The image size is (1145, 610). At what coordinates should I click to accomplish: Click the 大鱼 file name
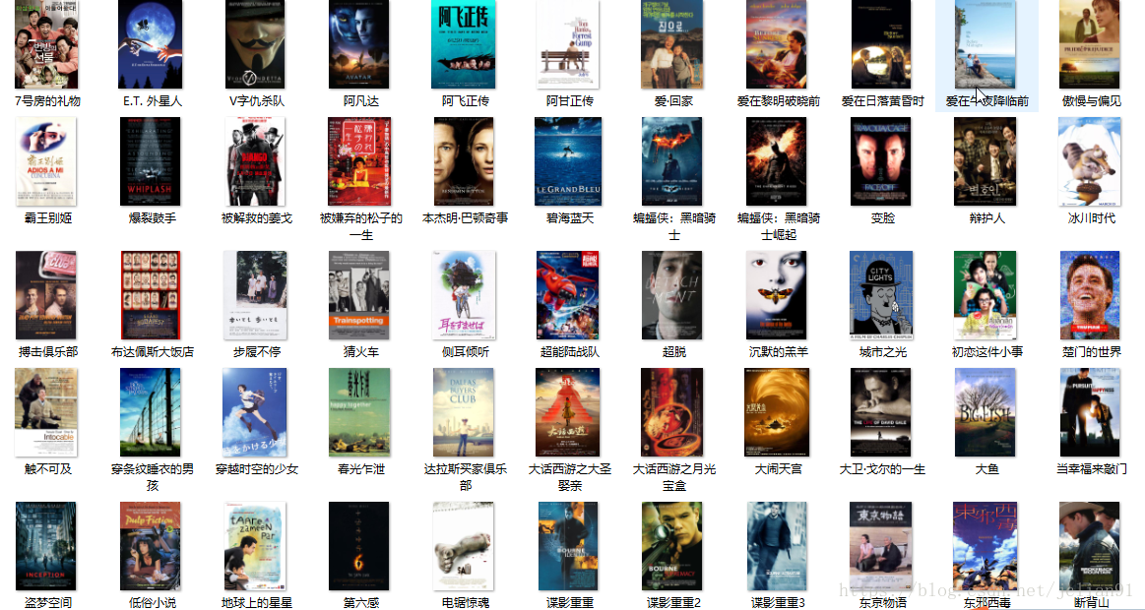(x=987, y=469)
